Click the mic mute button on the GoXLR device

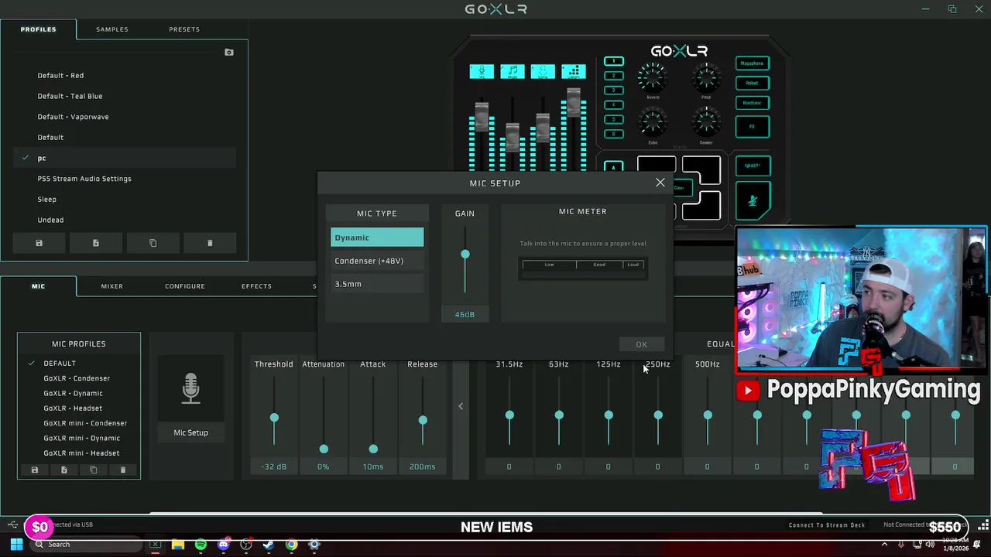coord(753,201)
